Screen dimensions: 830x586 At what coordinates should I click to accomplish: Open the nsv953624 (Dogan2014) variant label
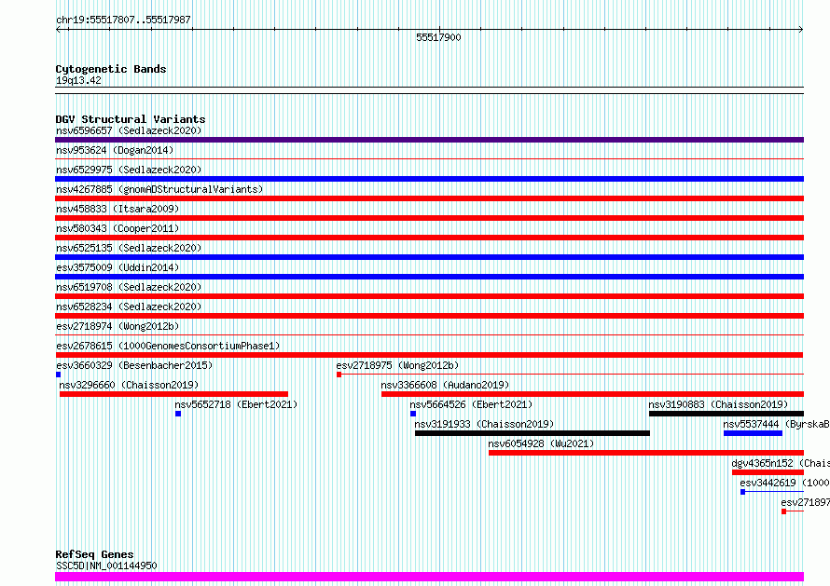coord(115,150)
